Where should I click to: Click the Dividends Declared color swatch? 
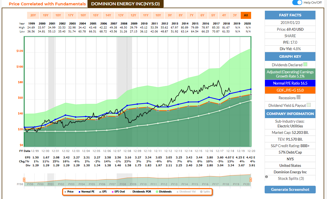(x=305, y=64)
